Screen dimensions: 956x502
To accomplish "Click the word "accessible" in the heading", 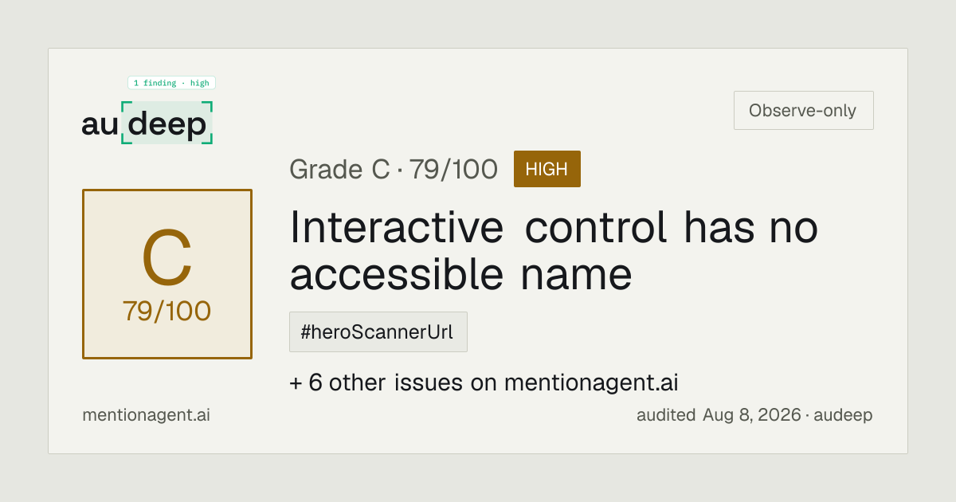I will click(397, 275).
